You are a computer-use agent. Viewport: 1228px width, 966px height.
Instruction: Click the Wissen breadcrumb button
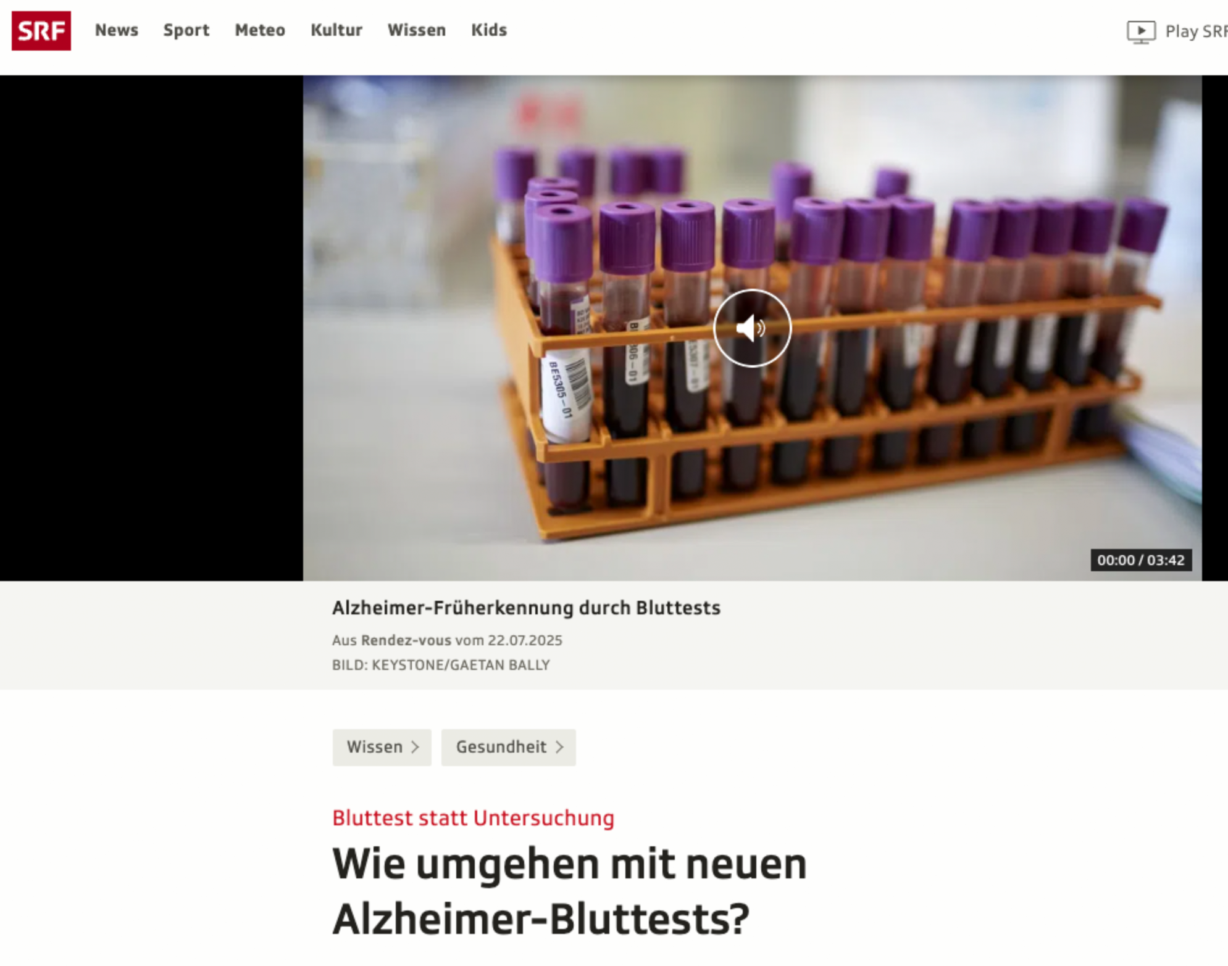click(x=382, y=747)
